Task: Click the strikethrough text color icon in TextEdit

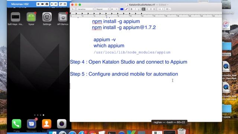Action: point(126,9)
